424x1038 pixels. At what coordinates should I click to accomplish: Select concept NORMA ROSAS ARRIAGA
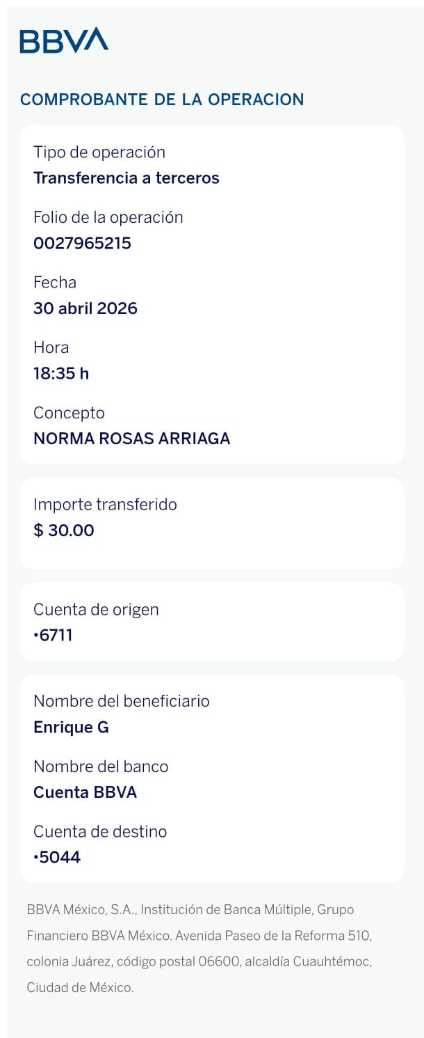click(x=132, y=439)
